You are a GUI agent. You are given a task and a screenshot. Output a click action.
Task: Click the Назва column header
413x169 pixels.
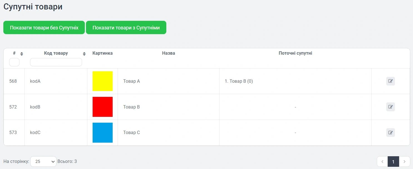click(x=169, y=53)
